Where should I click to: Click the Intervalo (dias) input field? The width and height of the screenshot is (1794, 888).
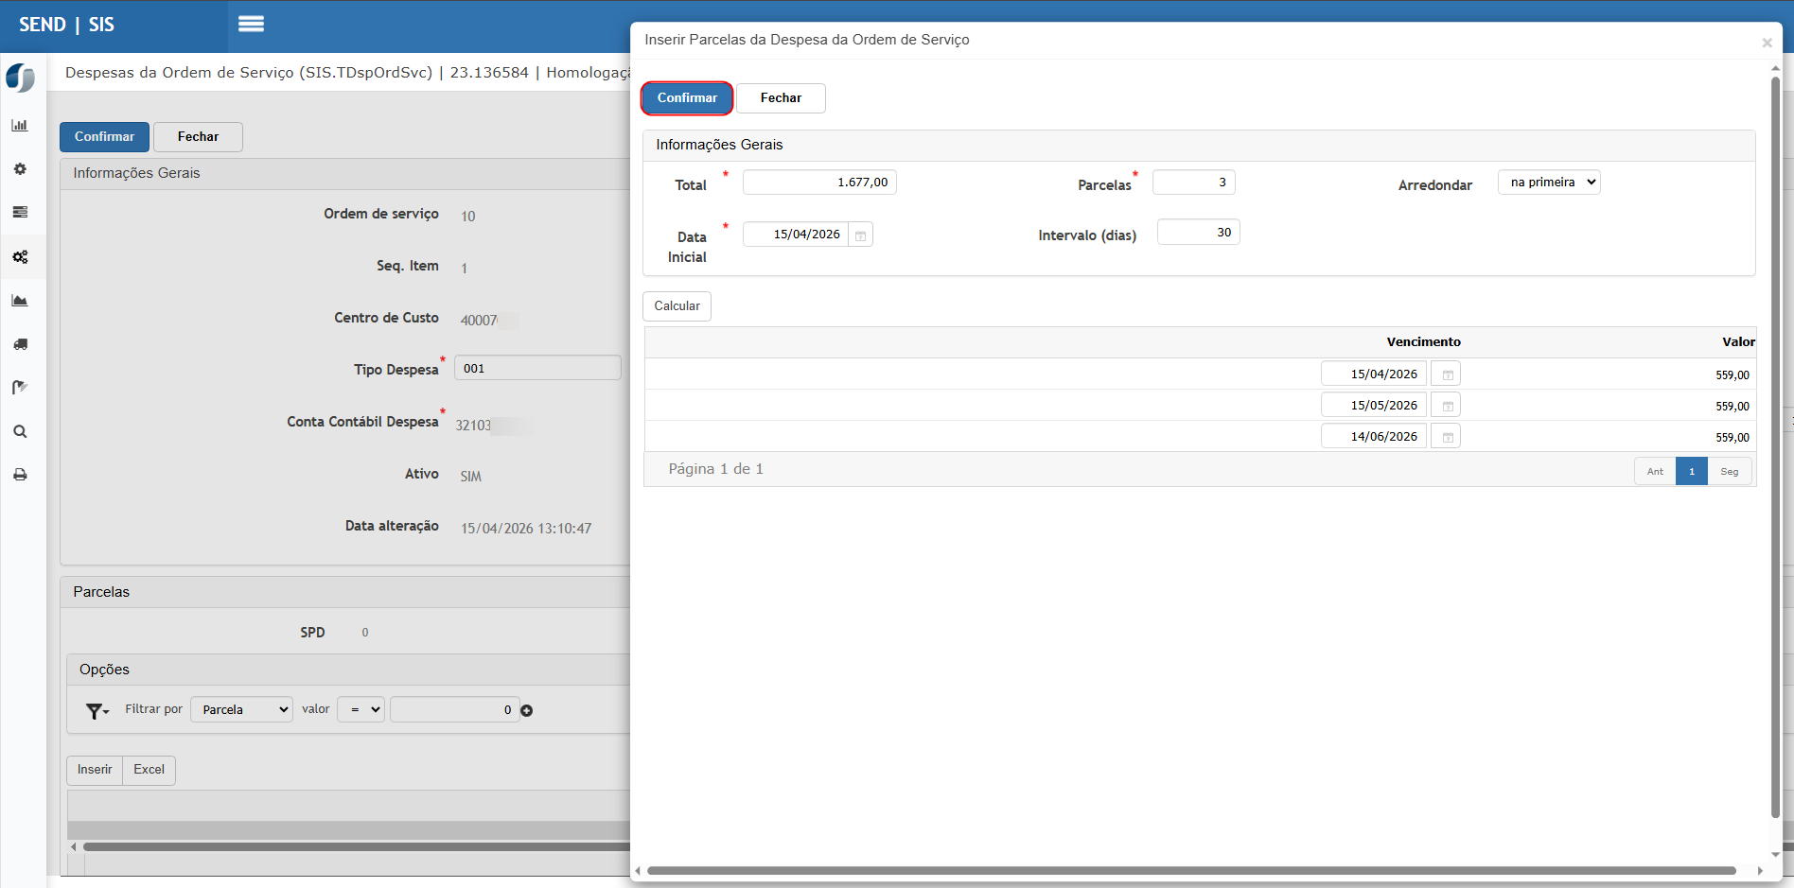(1198, 233)
